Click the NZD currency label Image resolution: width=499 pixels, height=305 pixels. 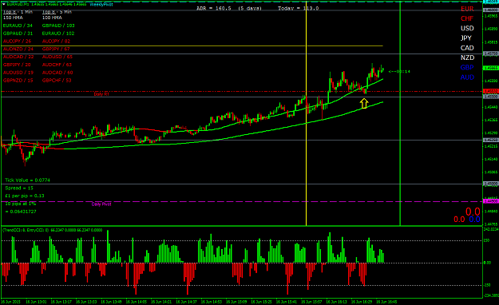point(468,57)
